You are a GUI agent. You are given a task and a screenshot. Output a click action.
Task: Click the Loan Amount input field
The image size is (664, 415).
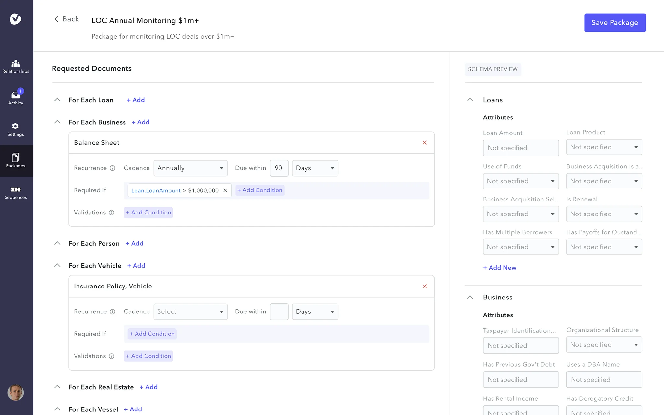521,148
